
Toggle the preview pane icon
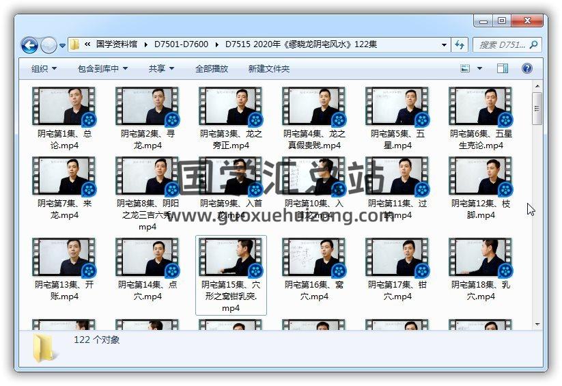click(x=502, y=68)
